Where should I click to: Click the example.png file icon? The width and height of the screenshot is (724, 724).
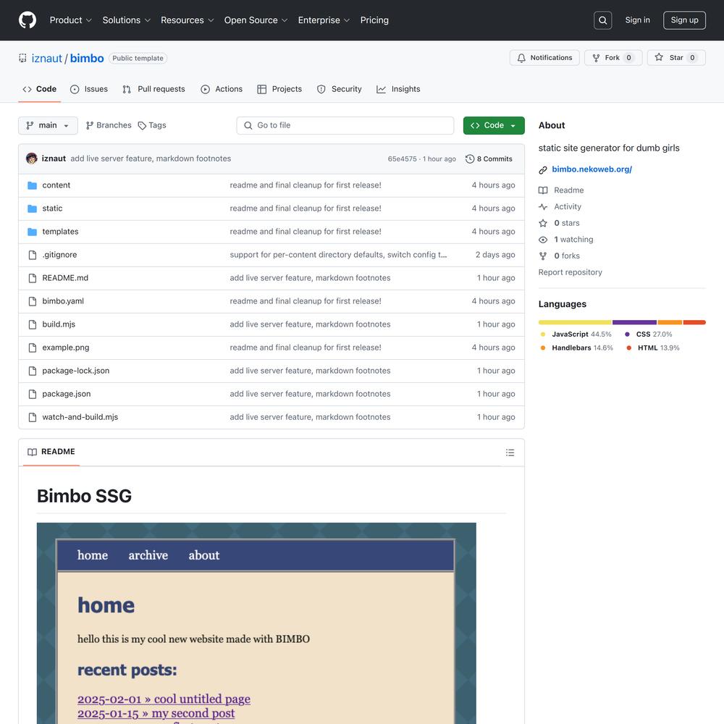point(33,348)
